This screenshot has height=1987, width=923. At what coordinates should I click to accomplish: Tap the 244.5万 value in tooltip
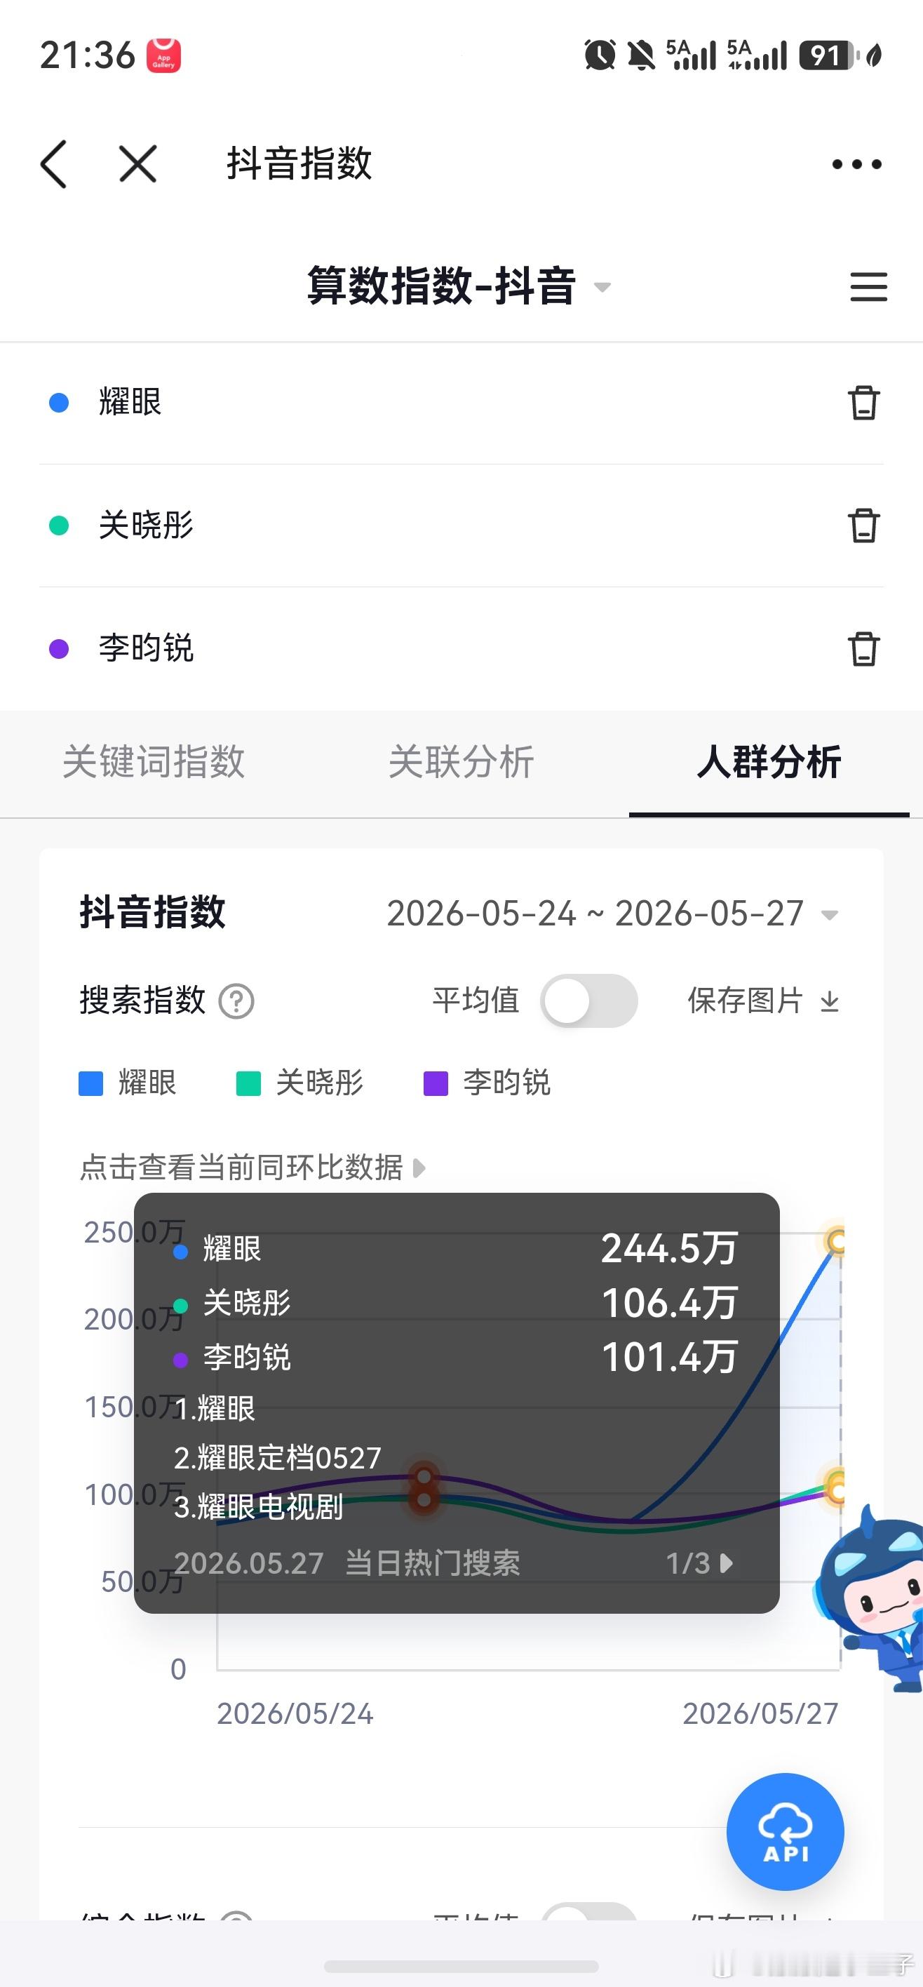(x=669, y=1248)
